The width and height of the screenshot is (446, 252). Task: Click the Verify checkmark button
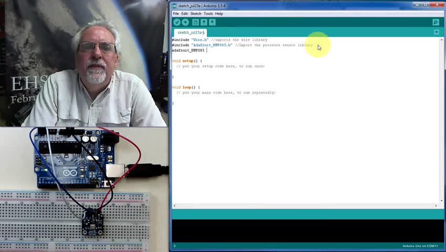pyautogui.click(x=177, y=22)
